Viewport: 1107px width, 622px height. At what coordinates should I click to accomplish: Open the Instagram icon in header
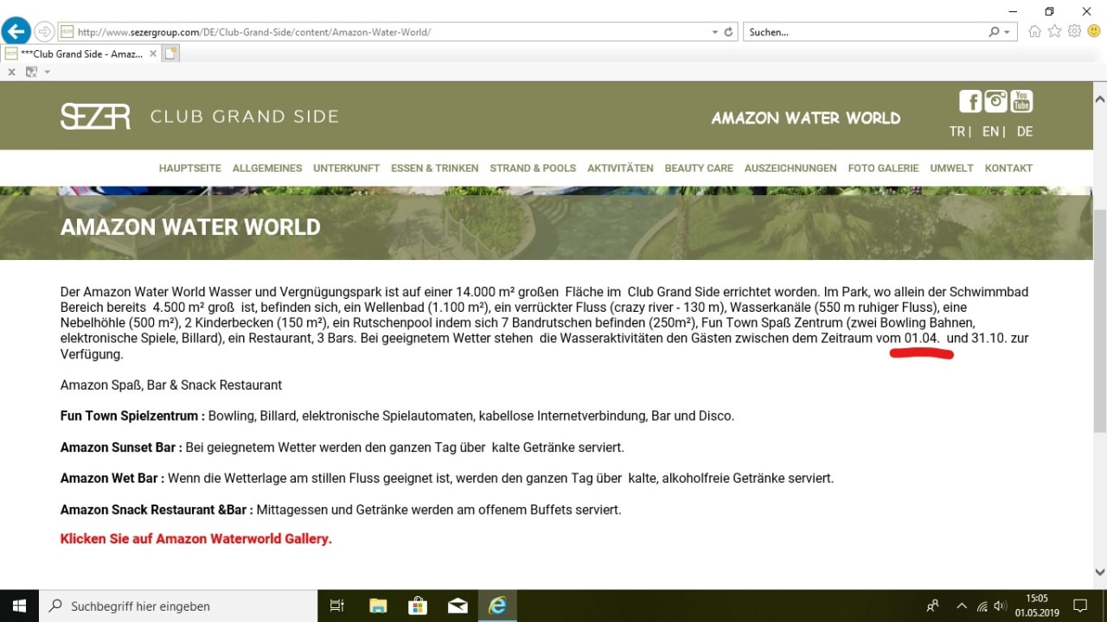pyautogui.click(x=996, y=102)
